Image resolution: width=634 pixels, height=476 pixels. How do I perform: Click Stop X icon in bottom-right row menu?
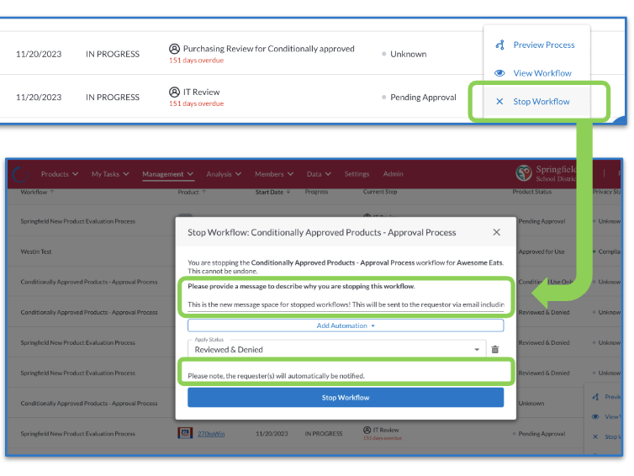(x=595, y=436)
